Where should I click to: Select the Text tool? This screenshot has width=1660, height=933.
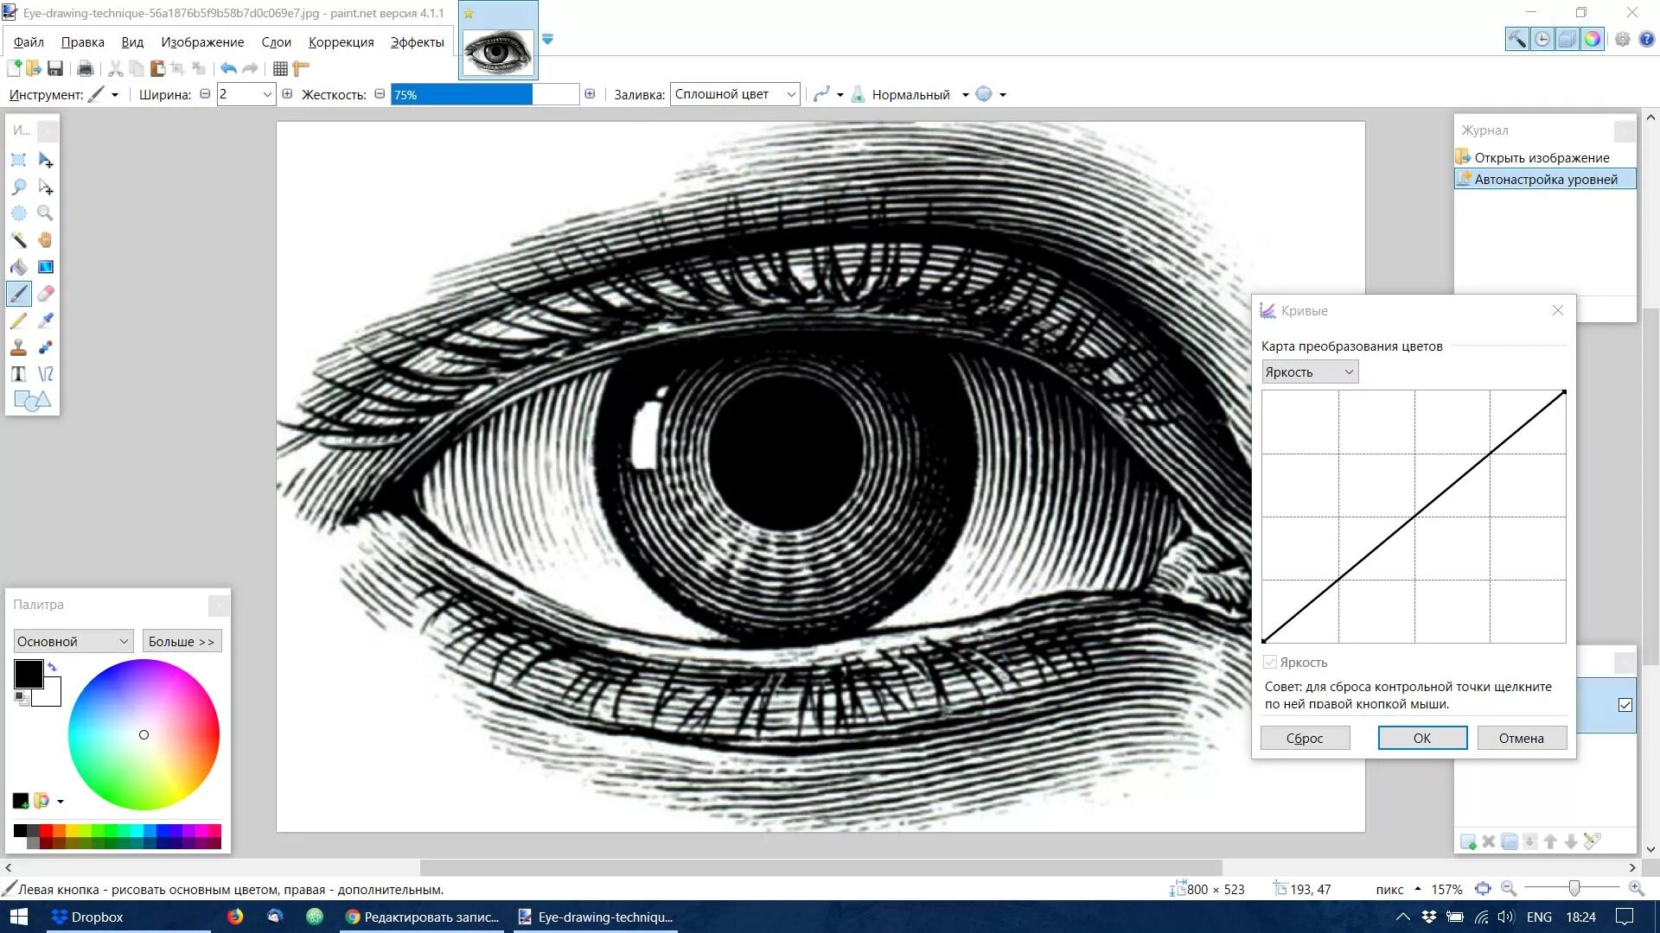coord(18,374)
